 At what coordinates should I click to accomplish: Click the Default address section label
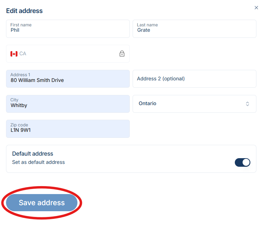(33, 154)
